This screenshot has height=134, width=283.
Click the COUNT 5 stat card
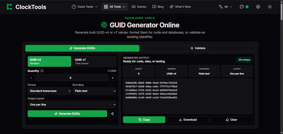pyautogui.click(x=139, y=71)
